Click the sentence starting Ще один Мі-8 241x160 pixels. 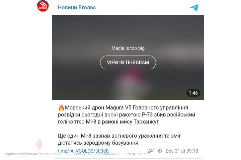119,139
